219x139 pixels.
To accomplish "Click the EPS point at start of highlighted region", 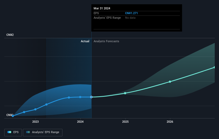I will [x=46, y=105].
